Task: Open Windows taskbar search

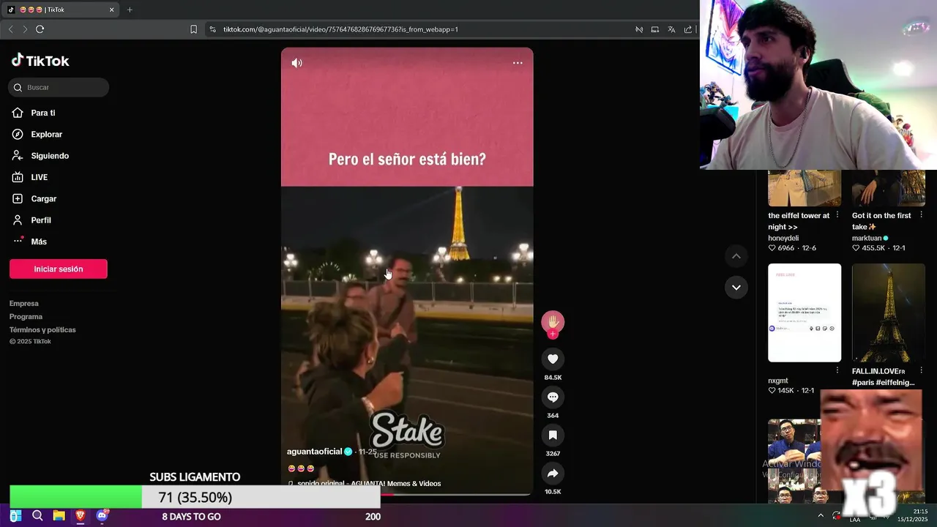Action: [37, 516]
